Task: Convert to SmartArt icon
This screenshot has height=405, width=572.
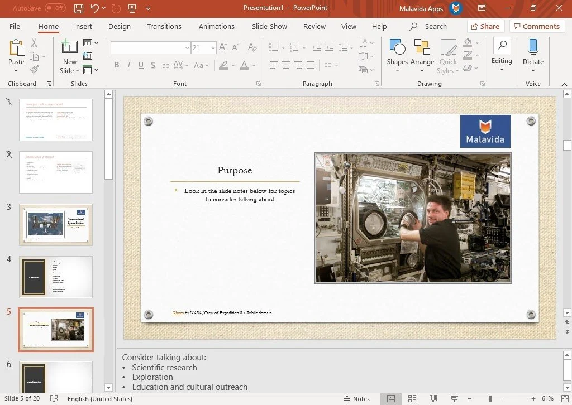Action: pos(363,69)
